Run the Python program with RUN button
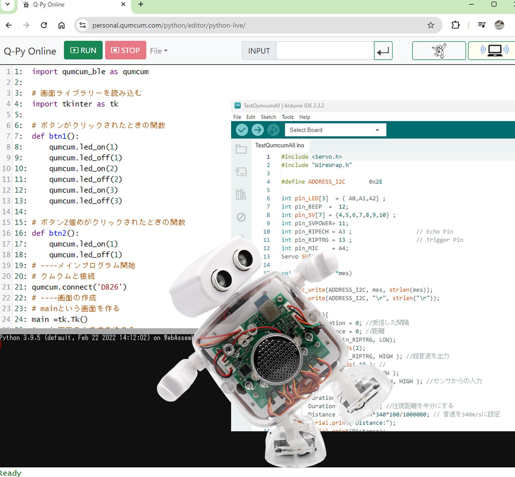Screen dimensions: 515x477 [x=83, y=50]
